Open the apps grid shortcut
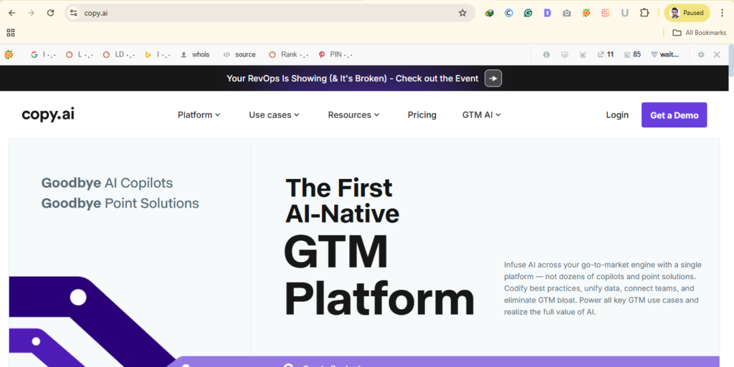This screenshot has height=367, width=734. tap(11, 33)
